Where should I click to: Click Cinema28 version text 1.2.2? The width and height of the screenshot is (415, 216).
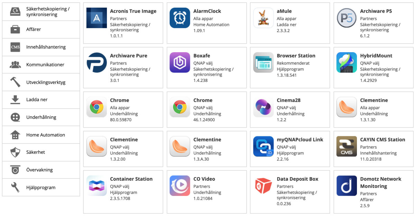coord(282,120)
